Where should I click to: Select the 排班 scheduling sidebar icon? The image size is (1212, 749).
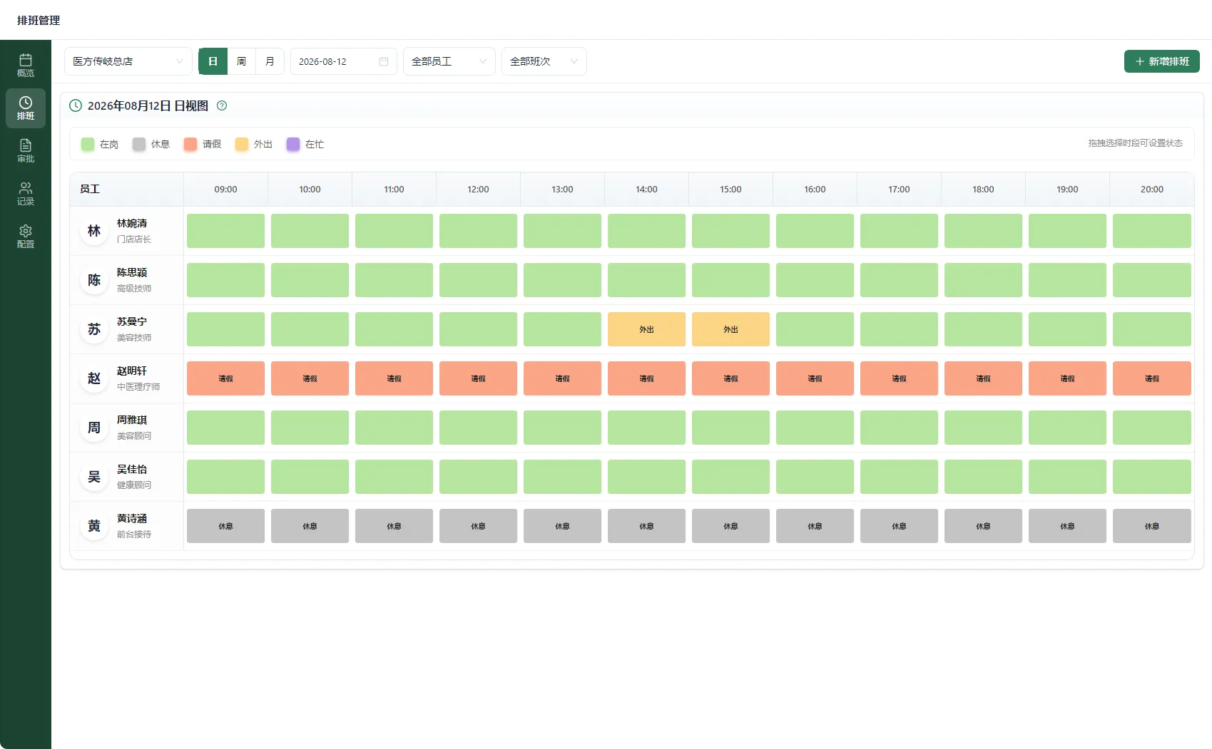pos(26,108)
